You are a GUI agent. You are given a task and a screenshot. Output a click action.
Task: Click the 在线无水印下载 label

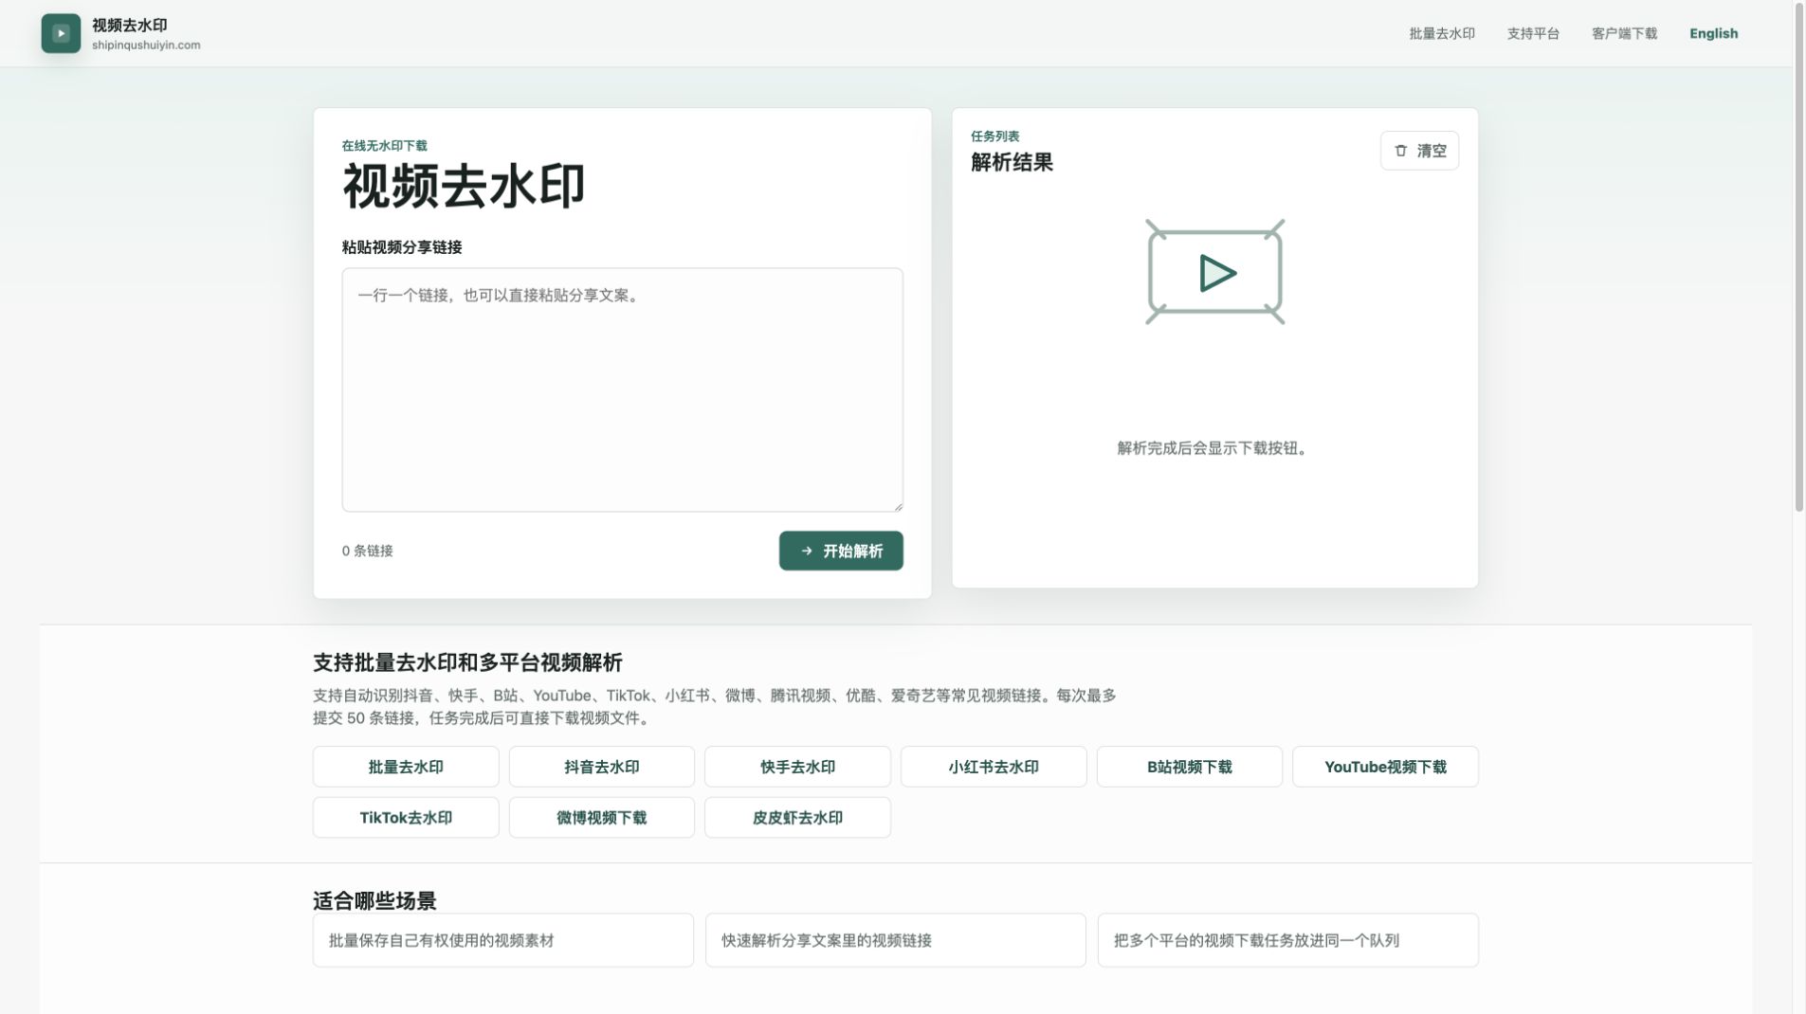tap(384, 145)
